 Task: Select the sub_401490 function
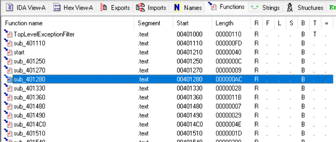[x=168, y=115]
